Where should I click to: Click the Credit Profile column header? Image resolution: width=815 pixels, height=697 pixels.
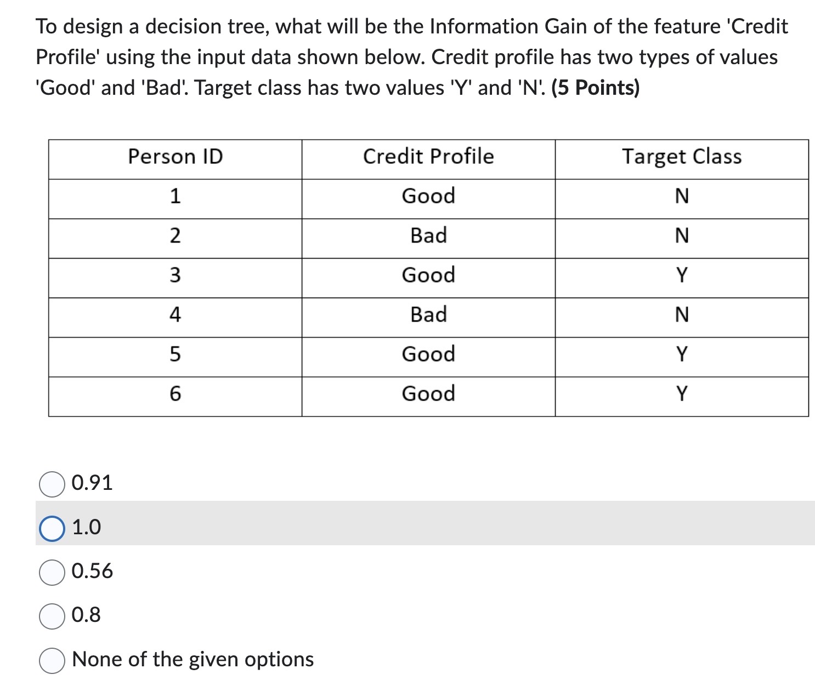pyautogui.click(x=428, y=157)
